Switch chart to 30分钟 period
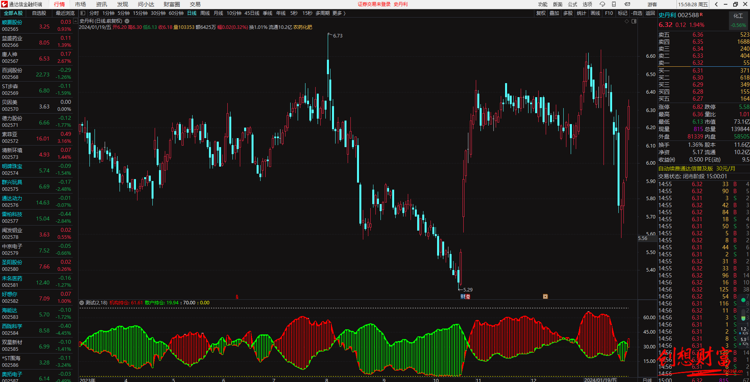This screenshot has width=750, height=382. click(x=158, y=13)
